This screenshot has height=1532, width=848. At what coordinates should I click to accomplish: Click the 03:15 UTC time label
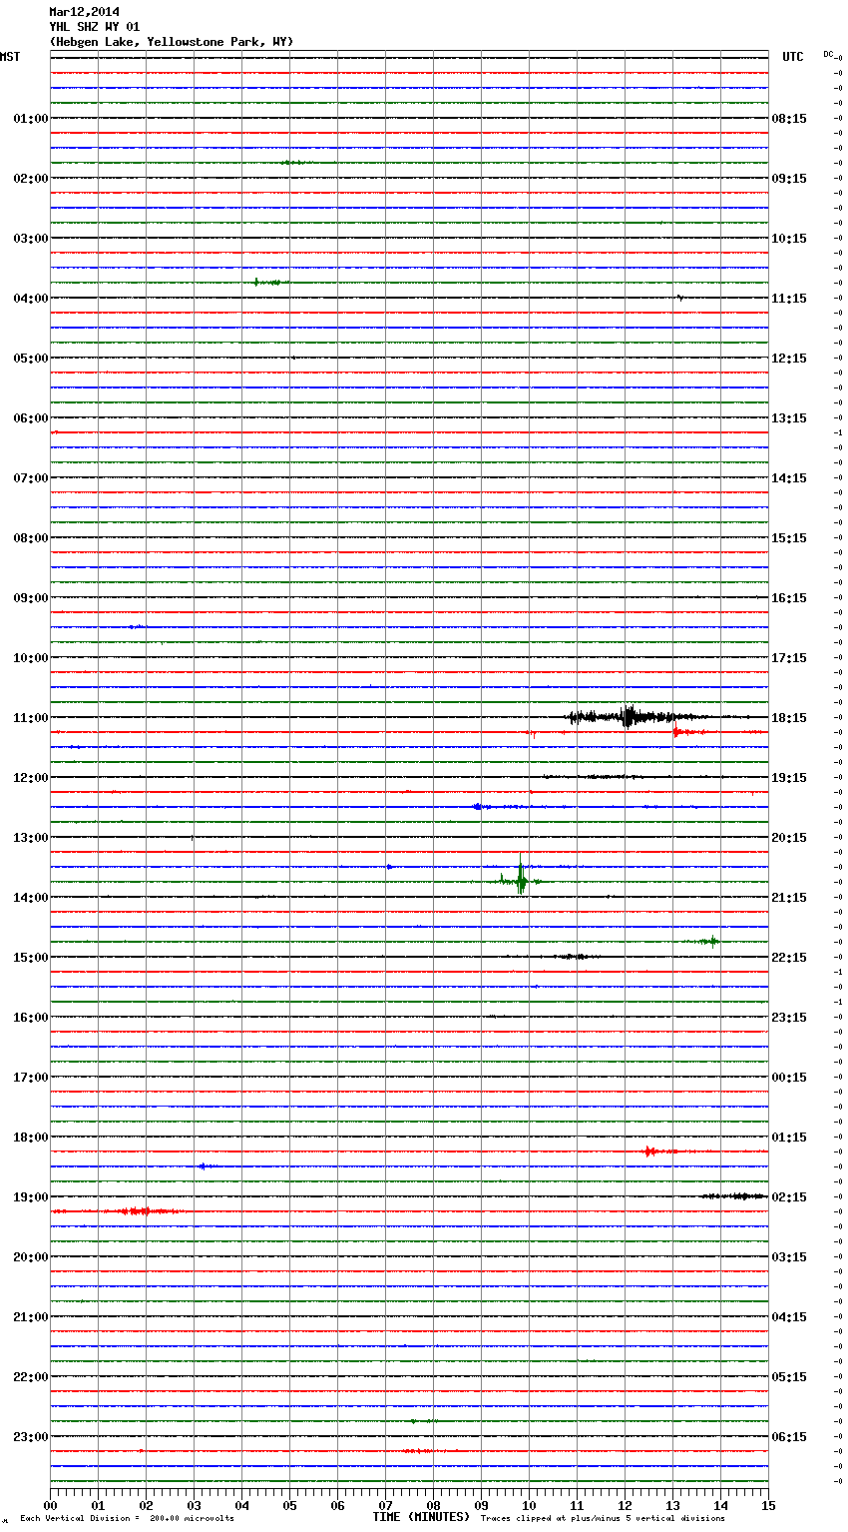[789, 1257]
